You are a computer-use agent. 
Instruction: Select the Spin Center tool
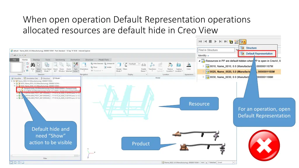tap(76, 65)
